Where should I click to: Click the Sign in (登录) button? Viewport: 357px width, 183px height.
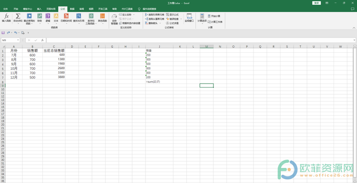click(317, 3)
